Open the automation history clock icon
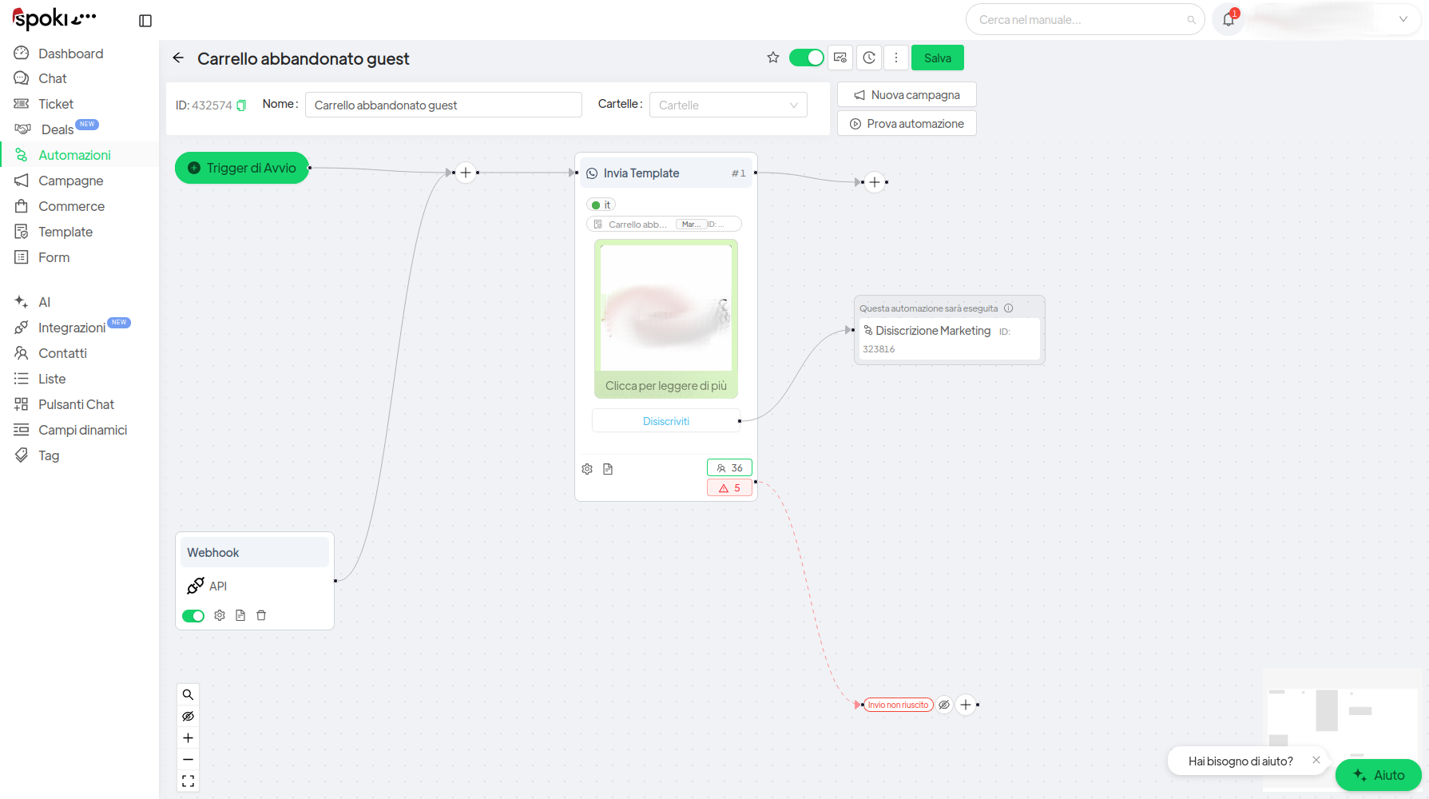1429x799 pixels. (x=869, y=58)
